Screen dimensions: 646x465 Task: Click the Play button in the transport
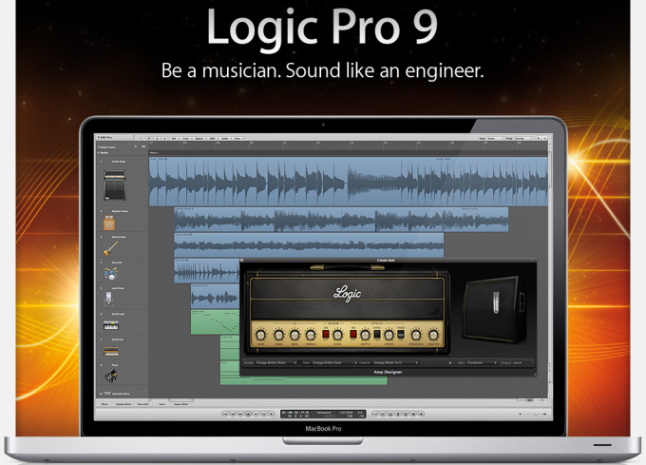256,414
